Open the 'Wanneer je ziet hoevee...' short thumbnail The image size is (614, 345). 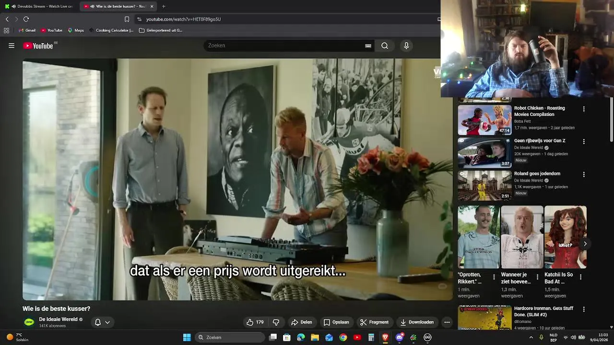pyautogui.click(x=522, y=237)
